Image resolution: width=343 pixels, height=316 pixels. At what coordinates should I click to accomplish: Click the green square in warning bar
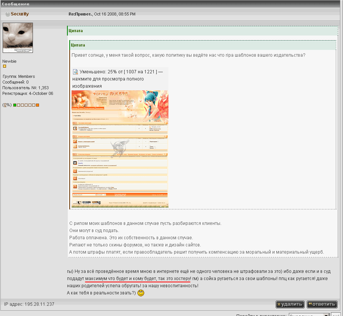[x=15, y=105]
